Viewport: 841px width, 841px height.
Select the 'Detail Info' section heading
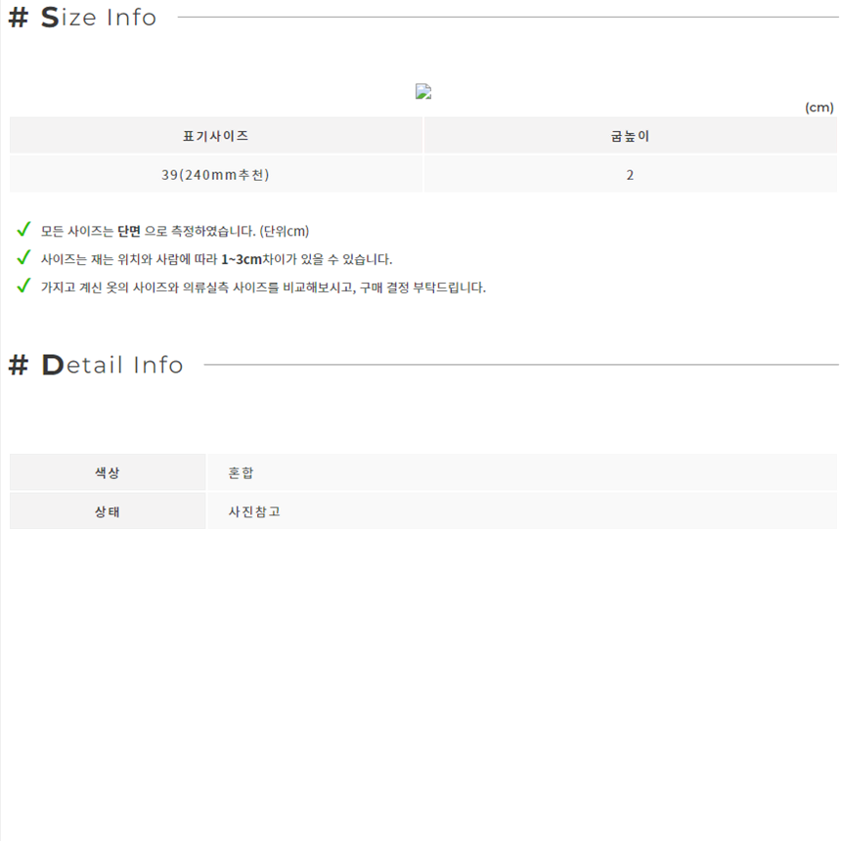click(96, 365)
